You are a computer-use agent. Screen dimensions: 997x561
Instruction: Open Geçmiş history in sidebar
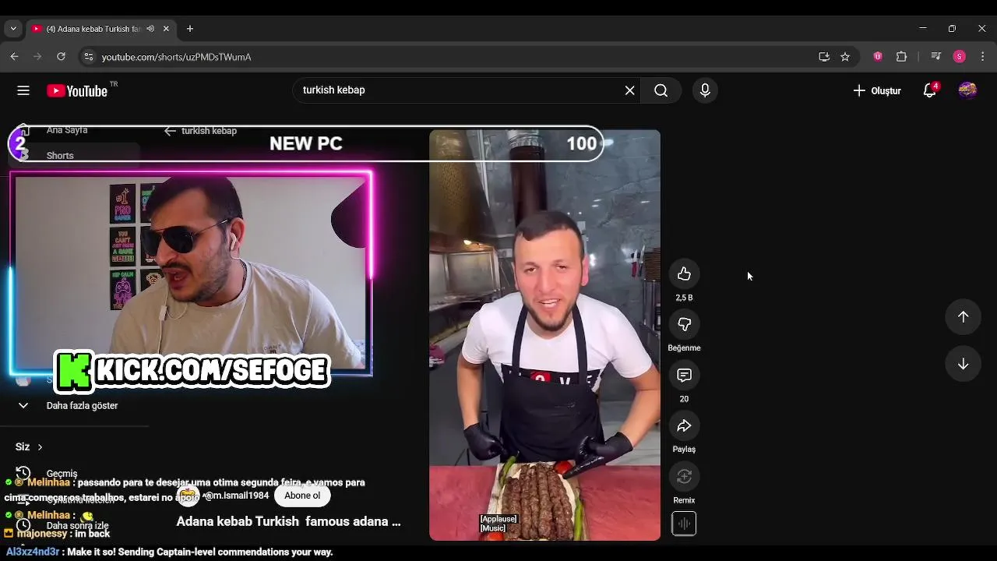tap(62, 474)
